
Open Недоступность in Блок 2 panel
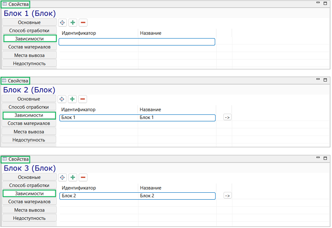[29, 140]
